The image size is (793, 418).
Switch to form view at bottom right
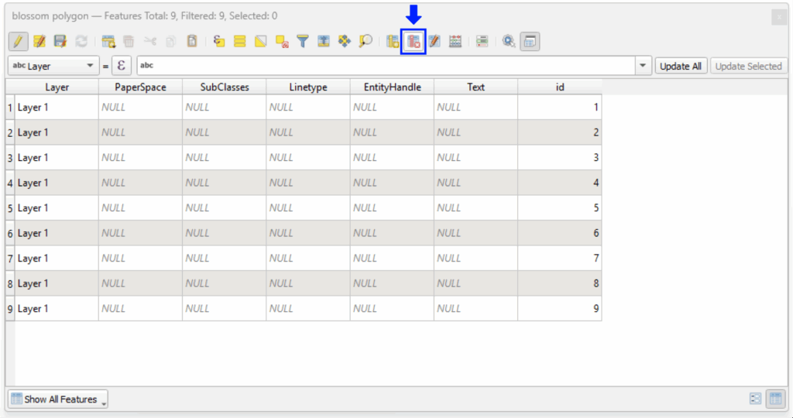pos(756,399)
